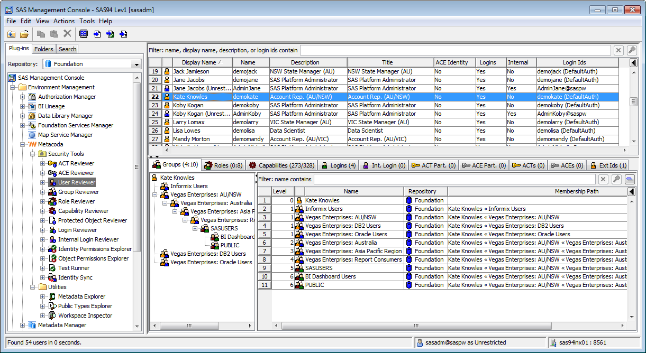Click the users filter text field
This screenshot has width=646, height=353.
(x=455, y=50)
